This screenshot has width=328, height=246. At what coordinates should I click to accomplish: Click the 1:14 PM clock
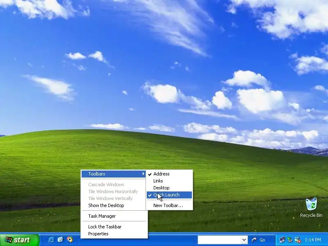[313, 240]
